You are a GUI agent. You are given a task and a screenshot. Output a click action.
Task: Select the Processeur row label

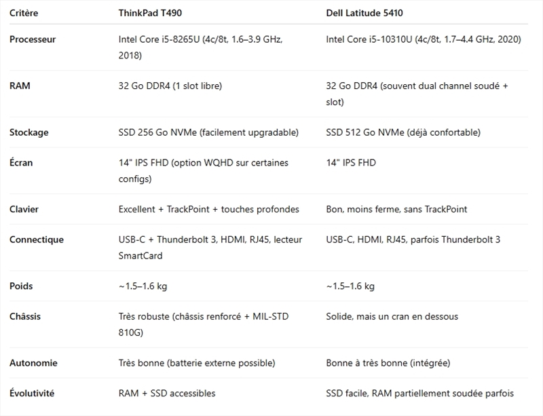point(33,39)
